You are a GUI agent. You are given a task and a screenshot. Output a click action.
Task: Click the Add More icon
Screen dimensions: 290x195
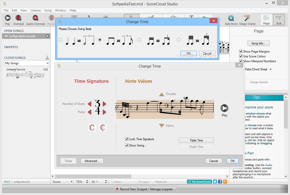click(x=231, y=18)
